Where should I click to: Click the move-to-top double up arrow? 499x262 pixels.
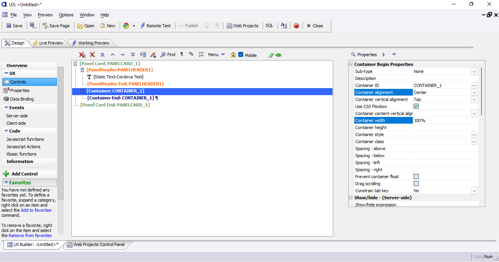[x=103, y=55]
